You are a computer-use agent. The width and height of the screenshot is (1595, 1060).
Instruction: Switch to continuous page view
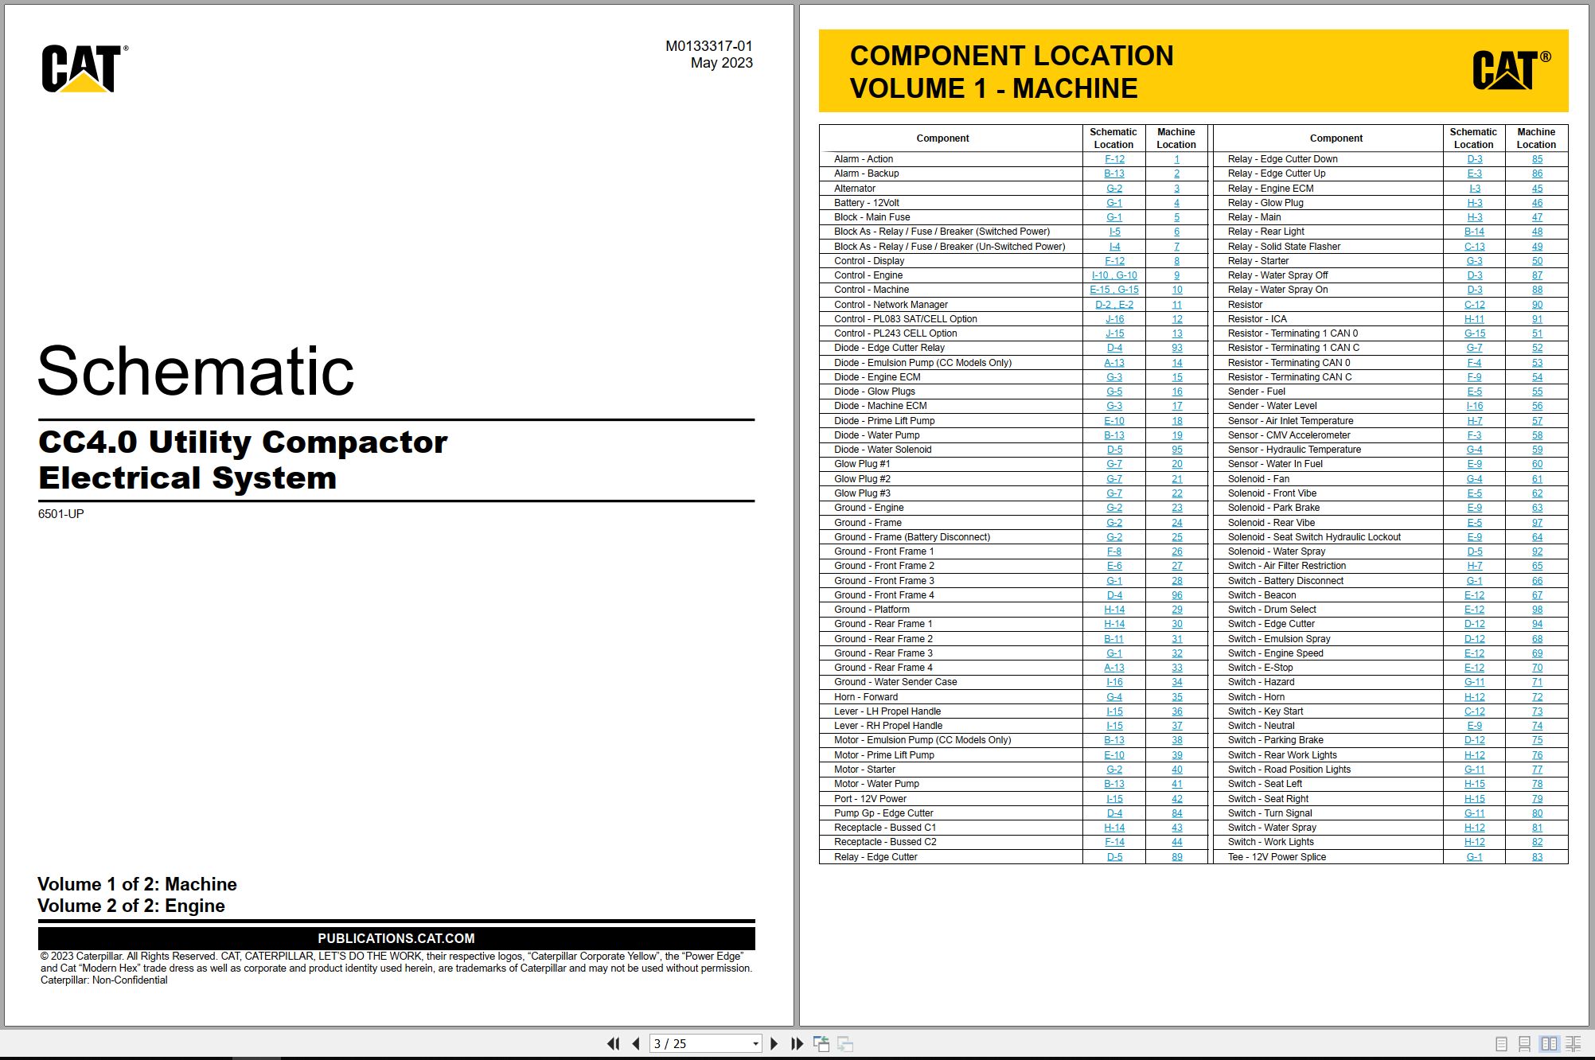[1525, 1043]
